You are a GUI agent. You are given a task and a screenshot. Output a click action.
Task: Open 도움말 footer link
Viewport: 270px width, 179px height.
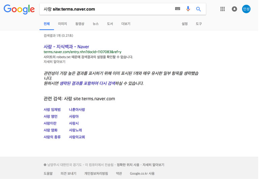tap(48, 174)
